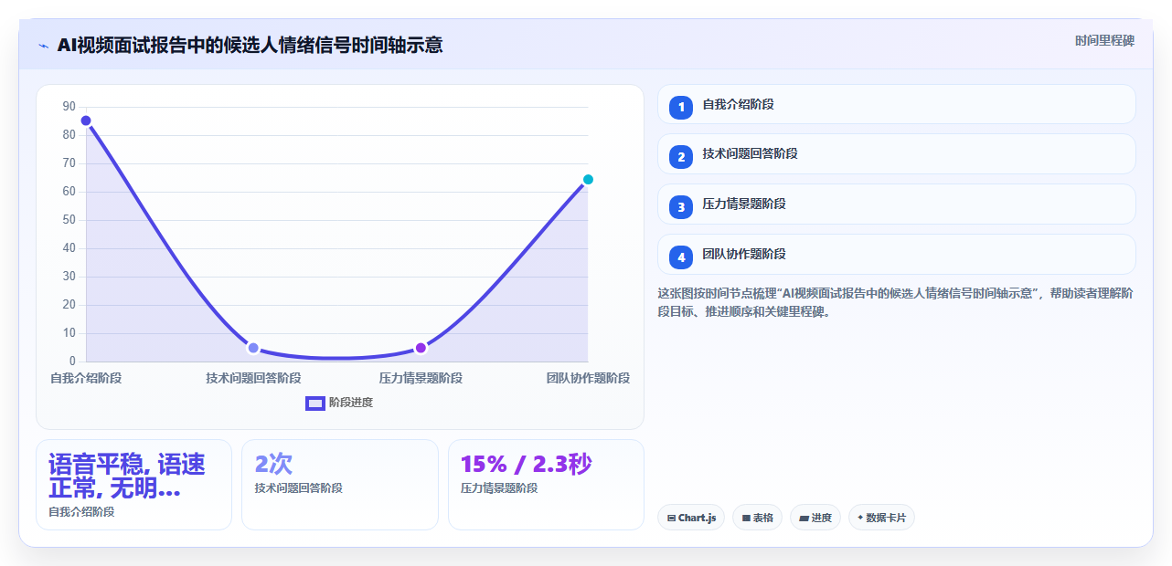Click x-axis label 技术问题回答阶段

coord(253,378)
